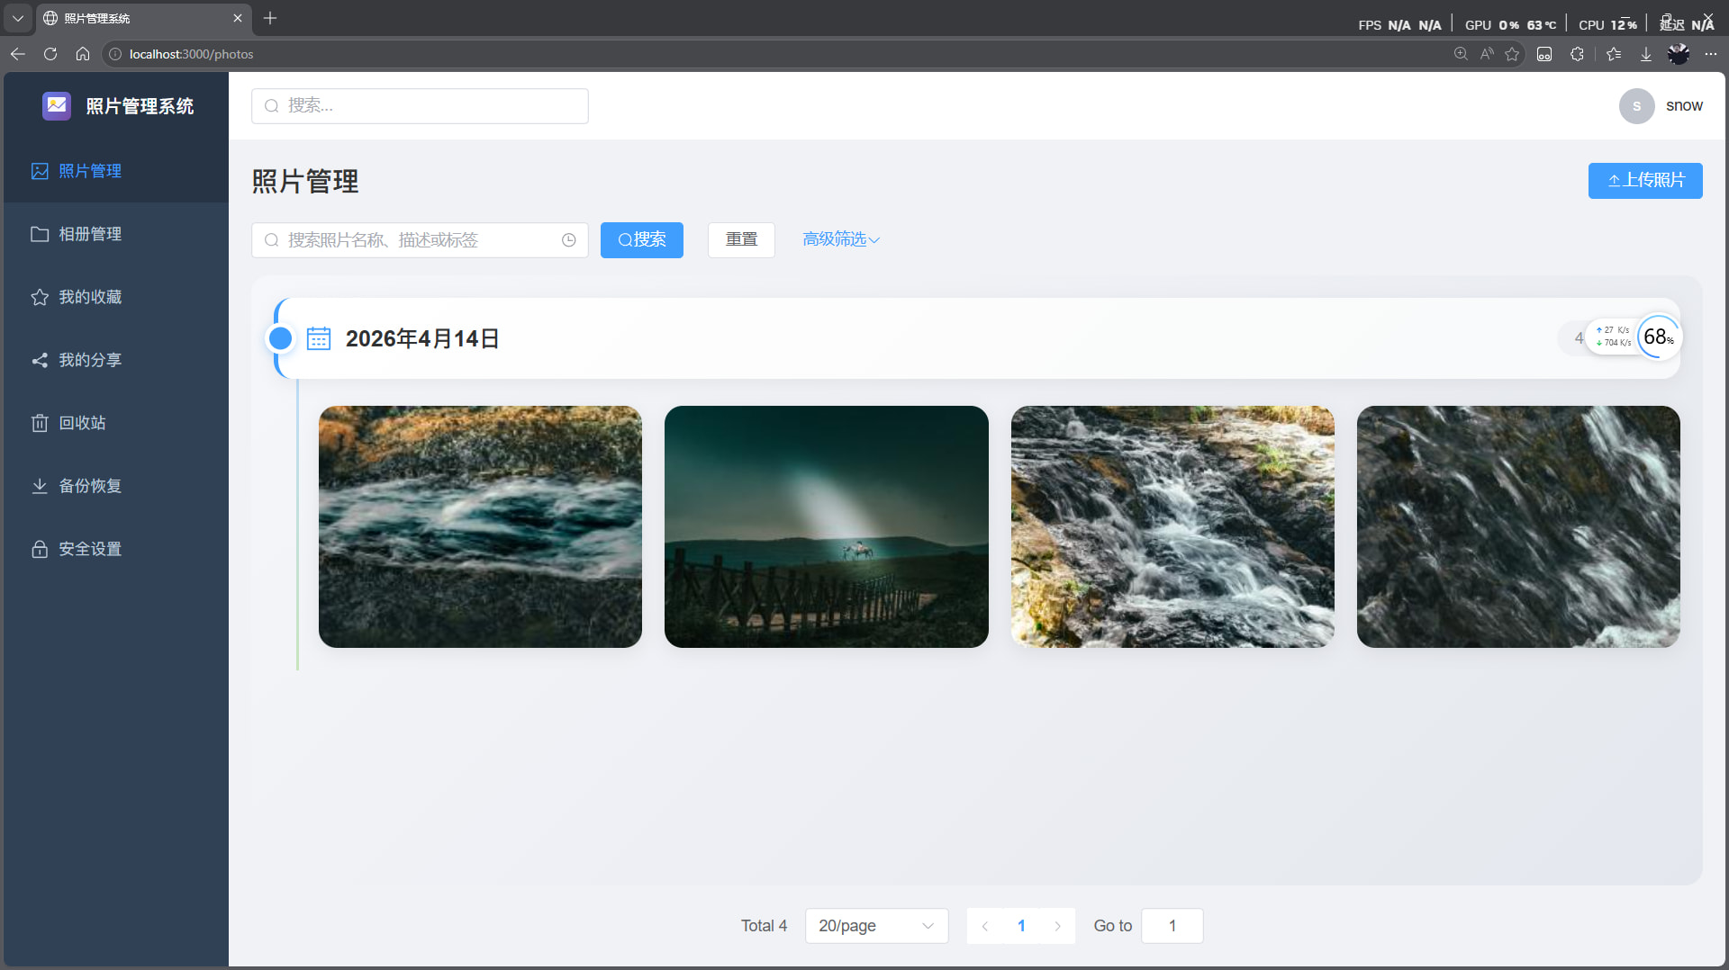The height and width of the screenshot is (970, 1729).
Task: Click the calendar icon beside 2026年4月14日
Action: click(319, 338)
